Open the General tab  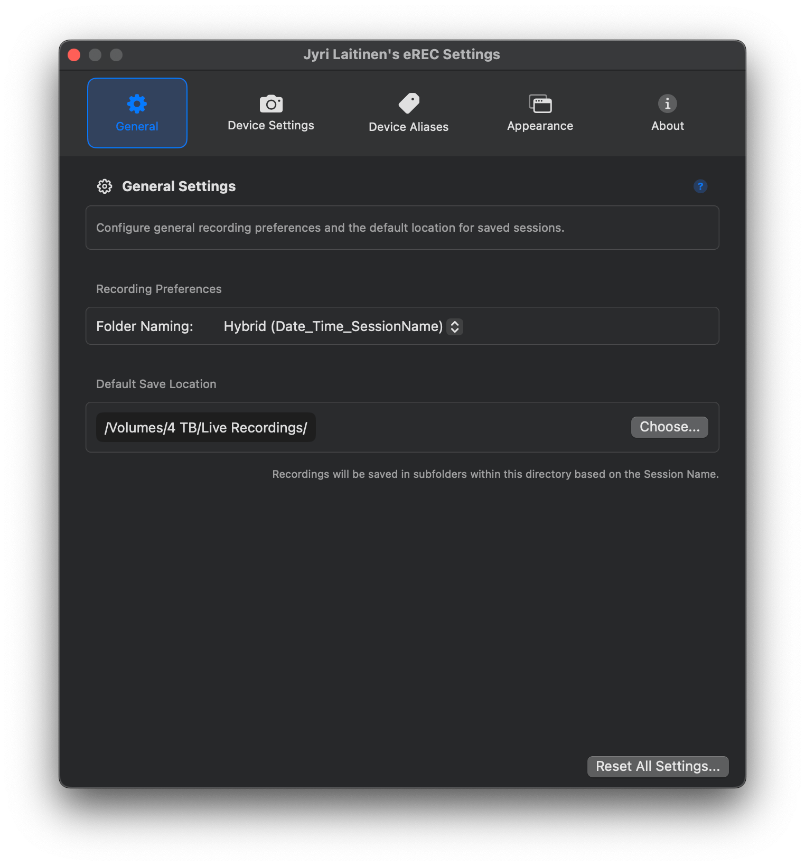[x=137, y=113]
